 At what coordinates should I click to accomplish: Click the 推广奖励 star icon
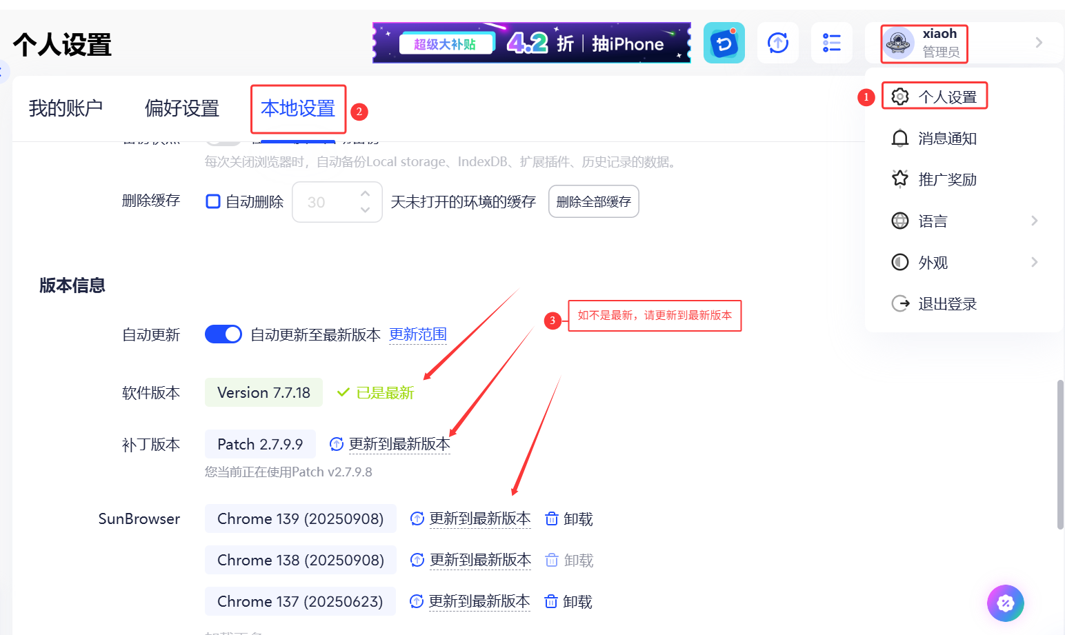tap(900, 179)
